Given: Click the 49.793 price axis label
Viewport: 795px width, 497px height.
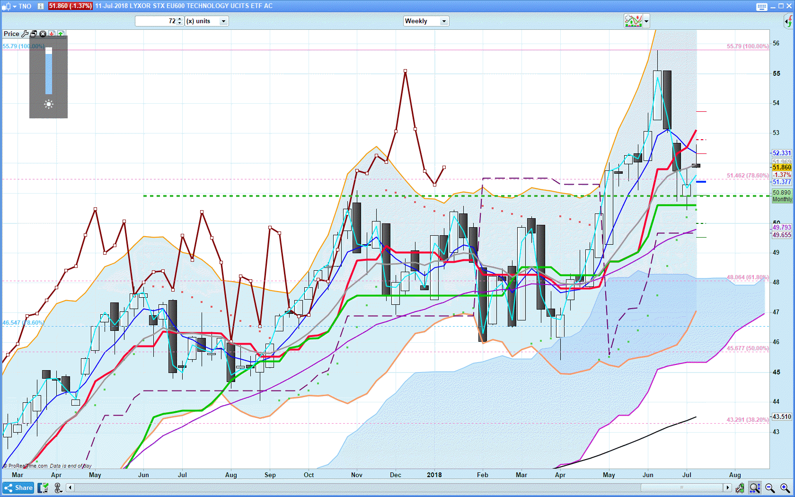Looking at the screenshot, I should [782, 227].
